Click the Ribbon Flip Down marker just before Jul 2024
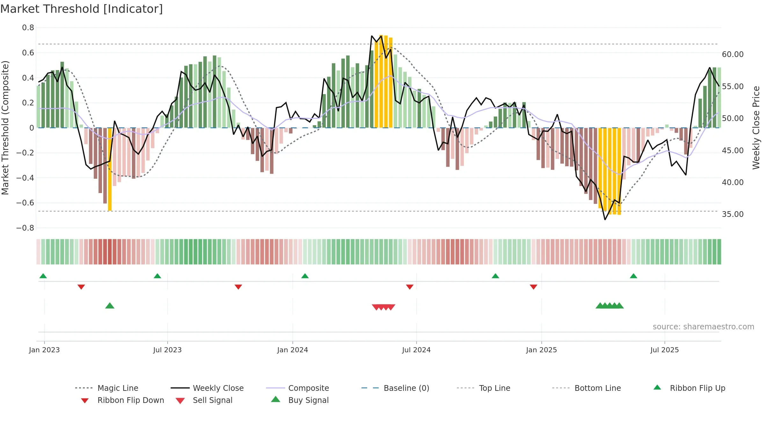Viewport: 765px width, 430px height. (x=410, y=287)
